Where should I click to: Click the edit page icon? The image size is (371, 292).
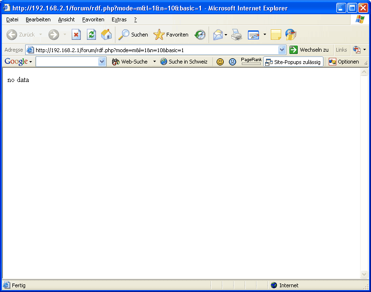coord(253,35)
